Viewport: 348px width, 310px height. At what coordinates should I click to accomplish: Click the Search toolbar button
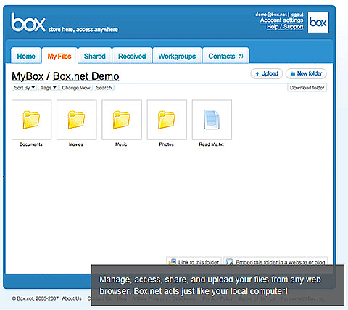[x=104, y=88]
